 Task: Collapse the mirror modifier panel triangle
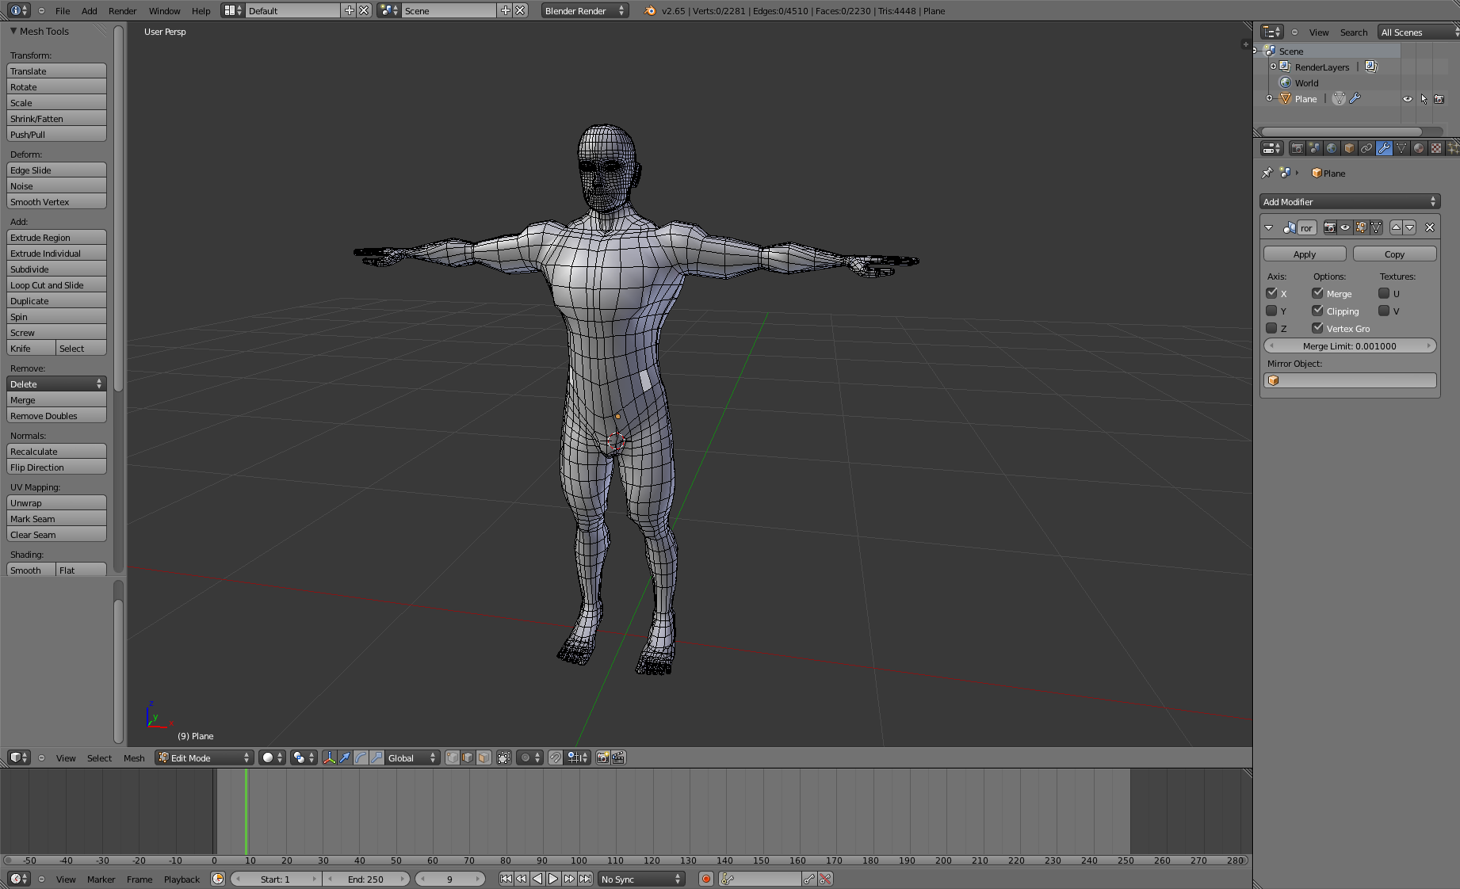tap(1269, 227)
